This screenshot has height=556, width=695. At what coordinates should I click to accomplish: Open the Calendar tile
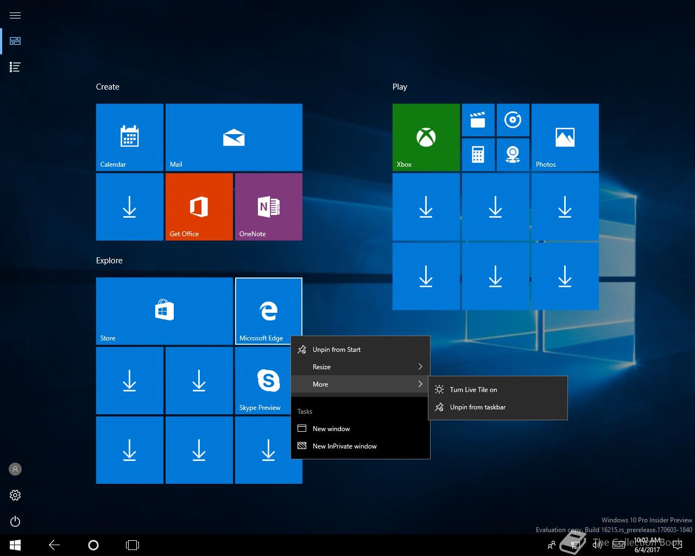click(130, 137)
